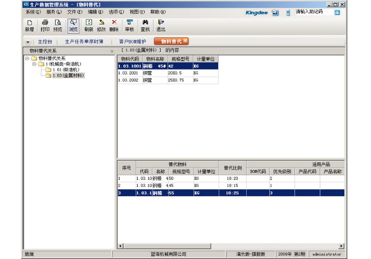Switch to the 客户BOM维护 tab
This screenshot has height=259, width=371.
(x=132, y=42)
